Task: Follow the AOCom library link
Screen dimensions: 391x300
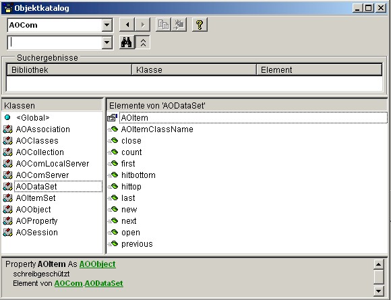Action: (69, 283)
